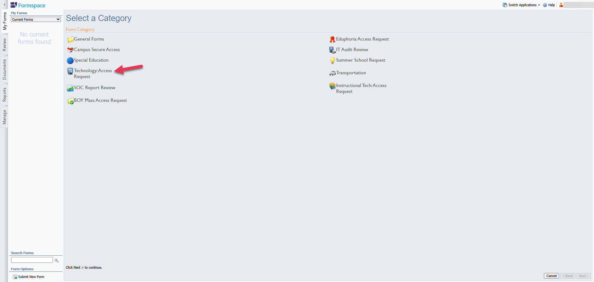Click the Campus Secure Access icon
The image size is (594, 282).
(x=70, y=50)
